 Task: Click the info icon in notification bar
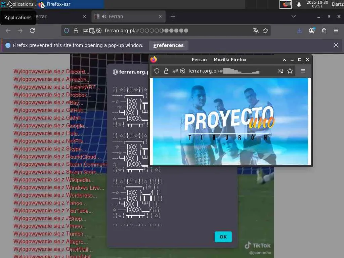pos(8,45)
